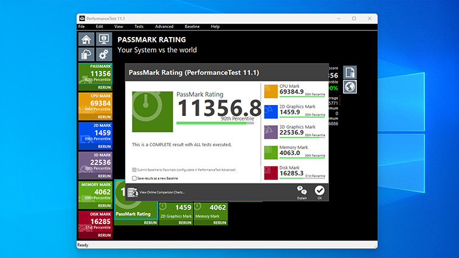This screenshot has height=258, width=459.
Task: Click the save results document icon
Action: (350, 72)
